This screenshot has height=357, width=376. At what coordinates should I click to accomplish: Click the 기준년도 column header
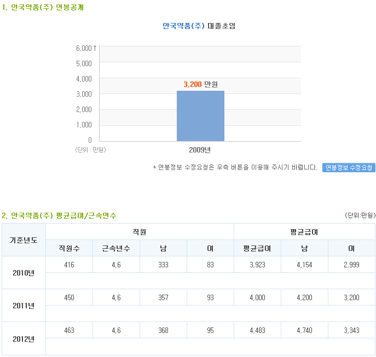24,240
